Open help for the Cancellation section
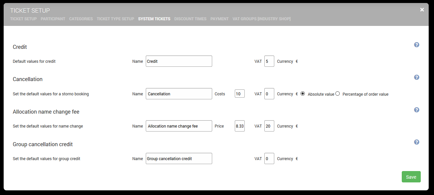Screen dimensions: 434x195 tap(416, 77)
